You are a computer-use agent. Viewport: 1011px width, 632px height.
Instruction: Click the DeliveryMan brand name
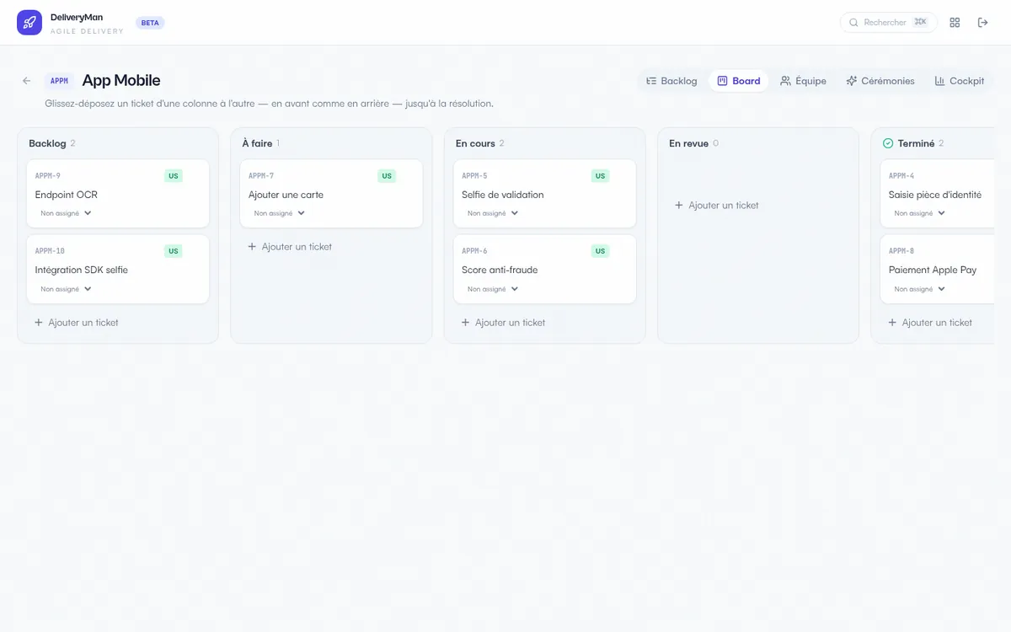coord(77,17)
